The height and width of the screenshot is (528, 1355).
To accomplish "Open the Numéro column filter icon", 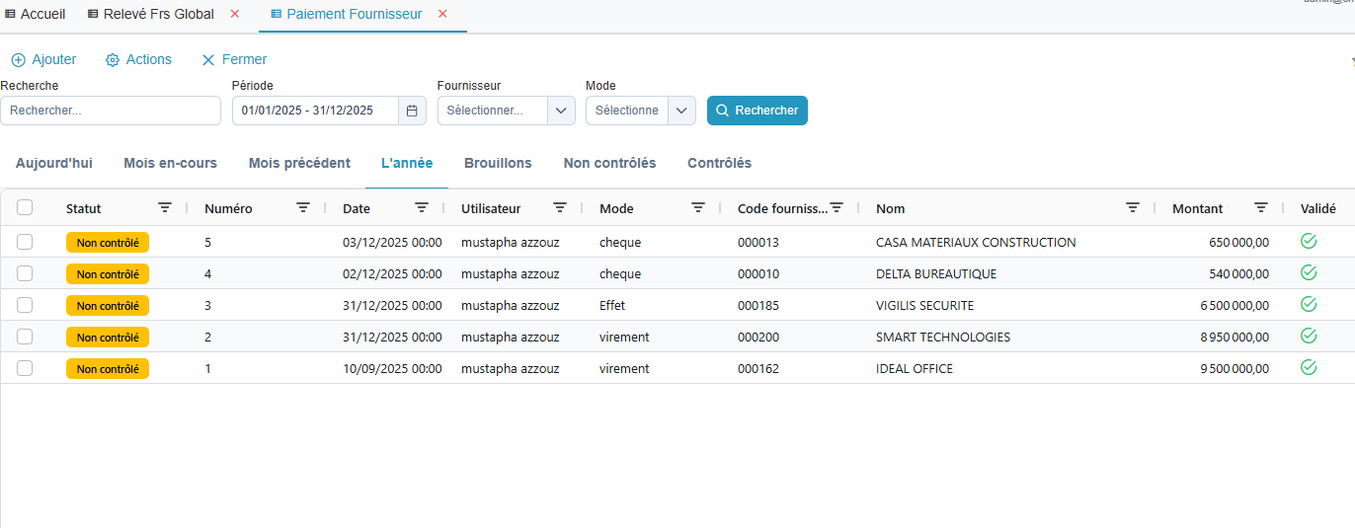I will [303, 208].
